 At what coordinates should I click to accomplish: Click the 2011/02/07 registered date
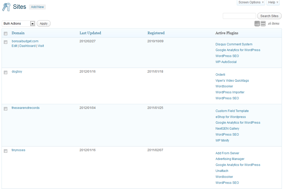click(155, 150)
